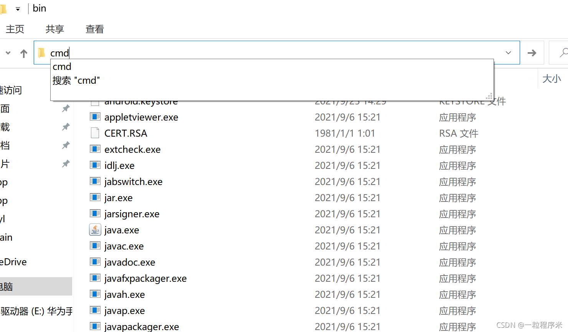Image resolution: width=568 pixels, height=332 pixels.
Task: Click the javap.exe file name
Action: (x=125, y=311)
